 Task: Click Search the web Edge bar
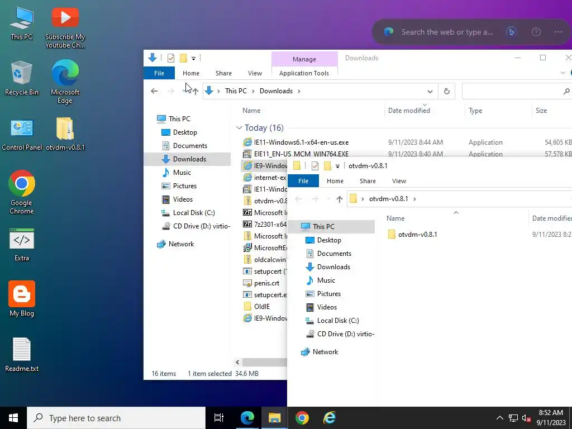click(447, 32)
